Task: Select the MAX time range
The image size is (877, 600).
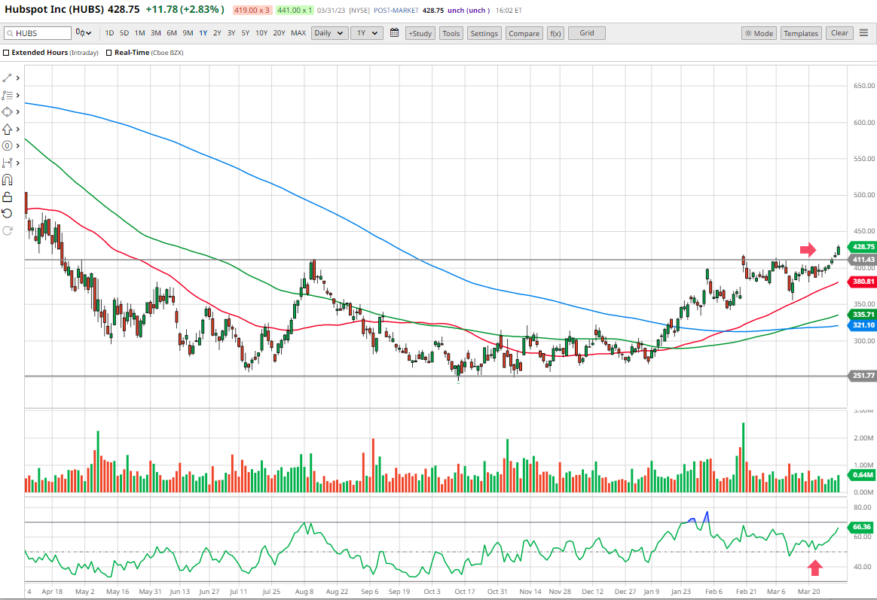Action: pos(298,33)
